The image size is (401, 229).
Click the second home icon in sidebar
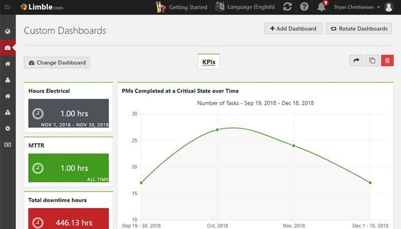pos(7,96)
